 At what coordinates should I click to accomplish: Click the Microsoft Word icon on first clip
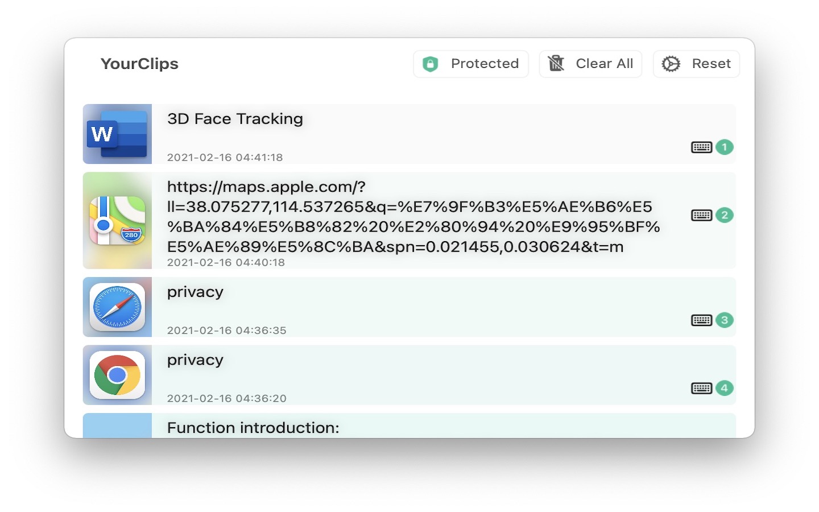(117, 134)
